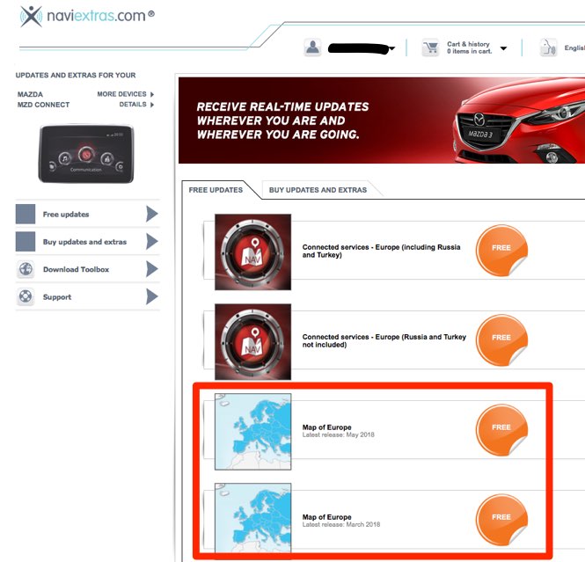
Task: Click FREE badge for Map of Europe May 2018
Action: (x=501, y=429)
